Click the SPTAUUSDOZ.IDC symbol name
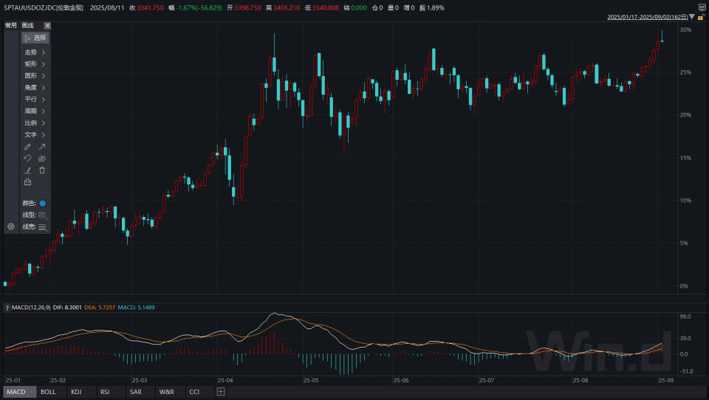Image resolution: width=709 pixels, height=400 pixels. [44, 7]
